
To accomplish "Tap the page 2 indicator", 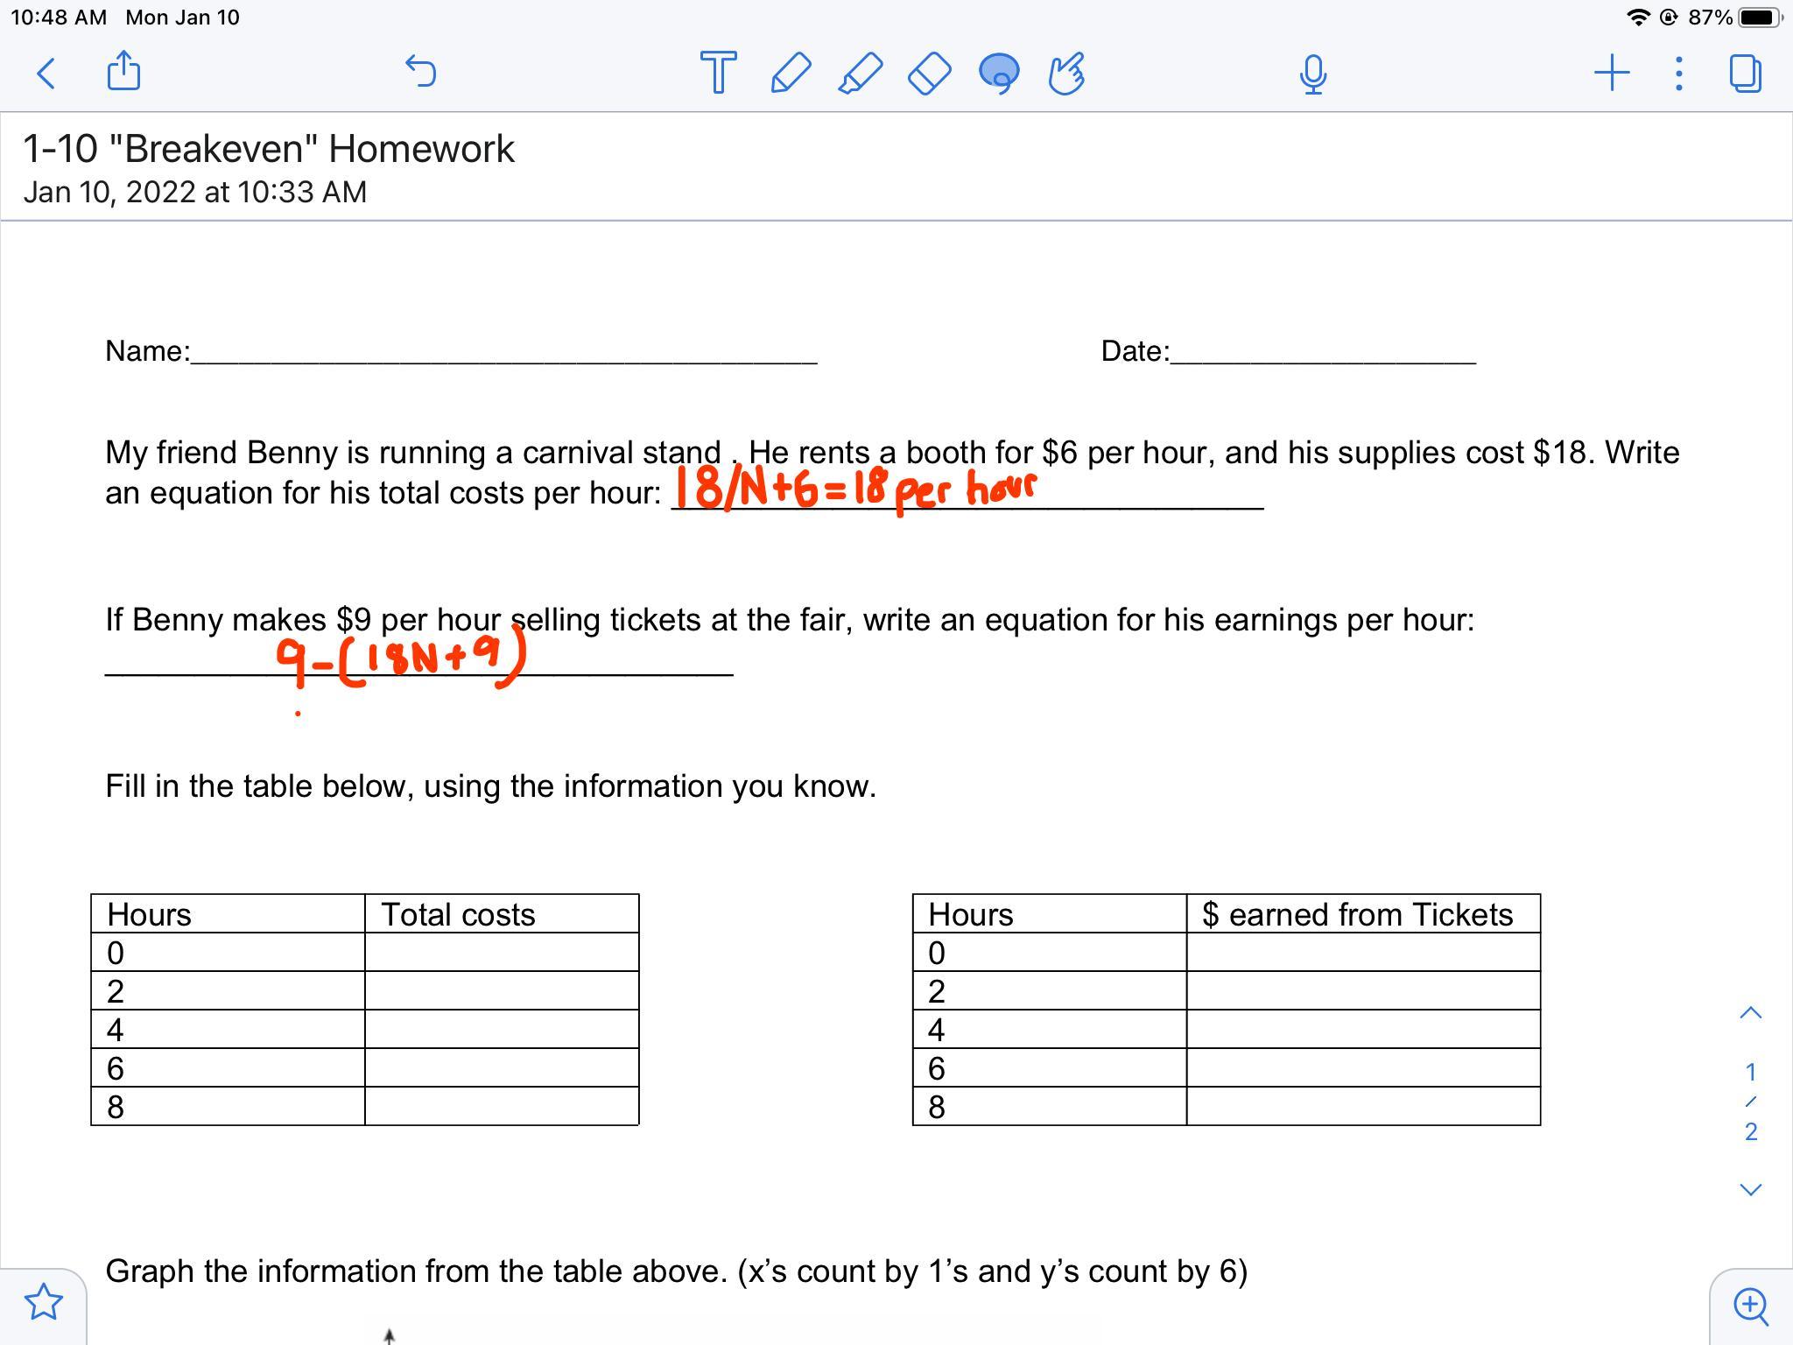I will (1750, 1131).
